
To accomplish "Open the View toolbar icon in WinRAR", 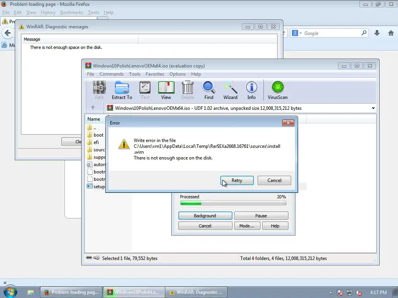I will point(166,90).
